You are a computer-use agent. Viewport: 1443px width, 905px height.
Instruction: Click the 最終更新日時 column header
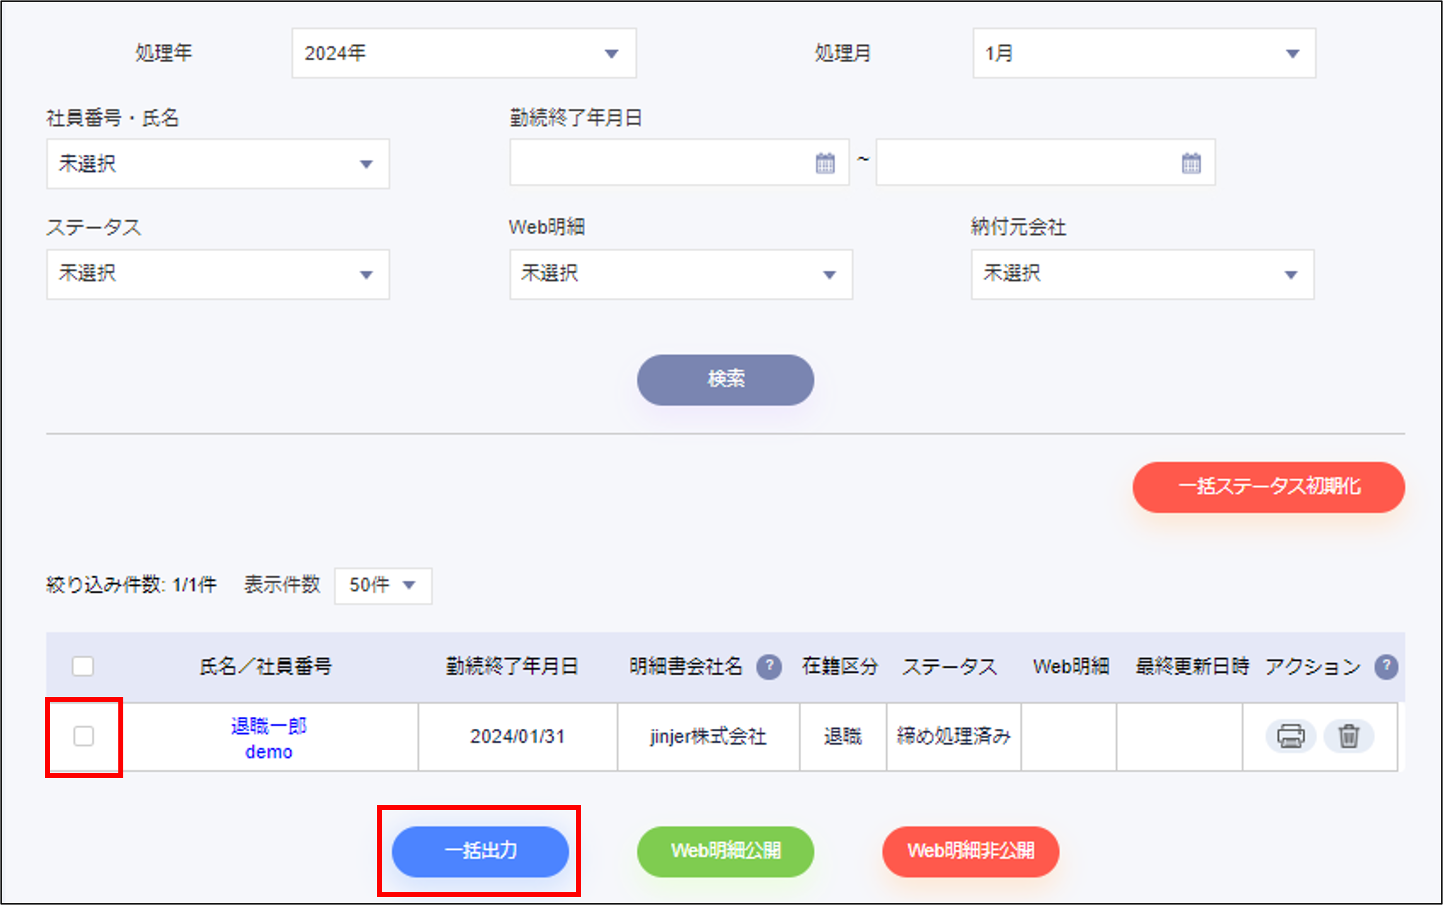[x=1192, y=666]
